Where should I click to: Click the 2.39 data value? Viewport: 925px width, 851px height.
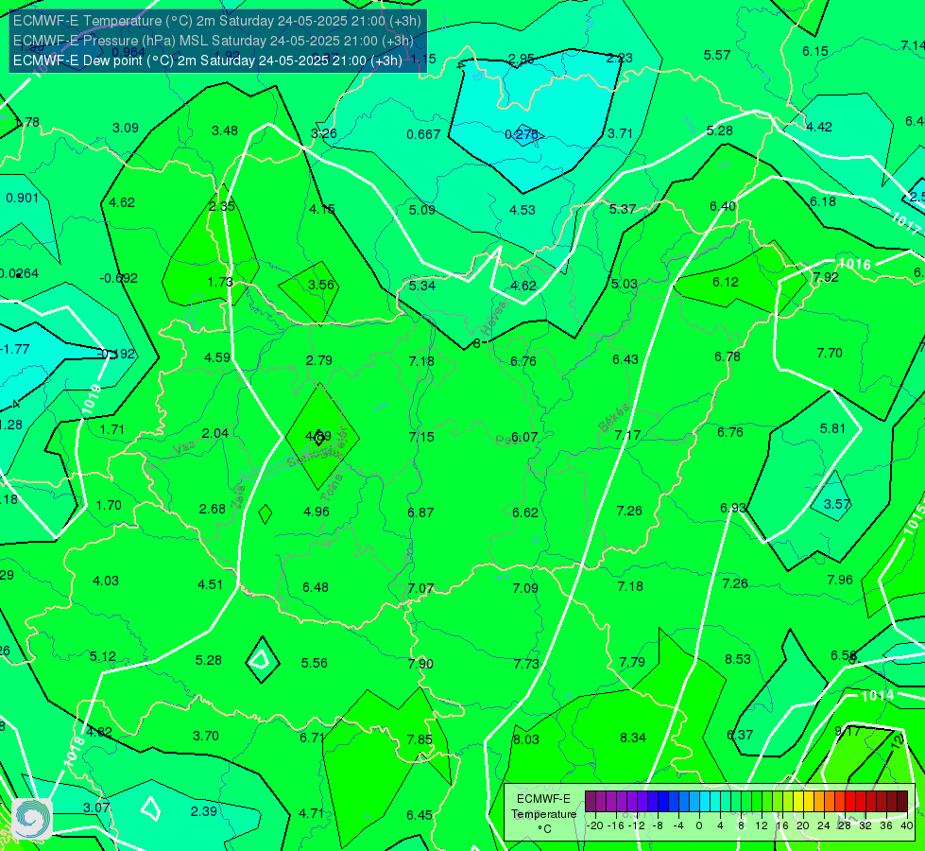(203, 812)
